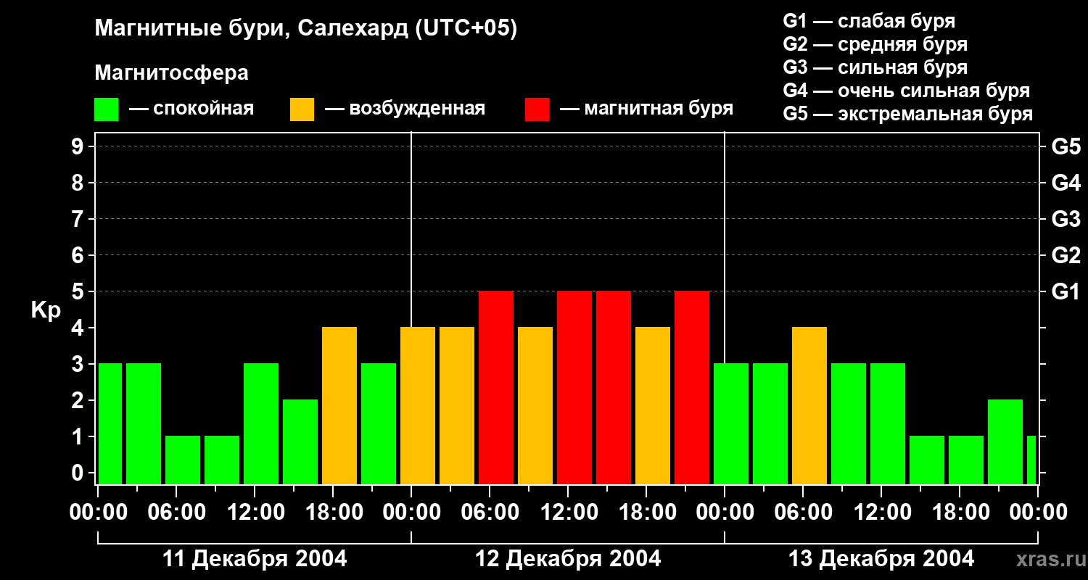Select the chart title 'Магнитные бури, Салехард (UTC+05)'
This screenshot has height=580, width=1088.
(305, 29)
